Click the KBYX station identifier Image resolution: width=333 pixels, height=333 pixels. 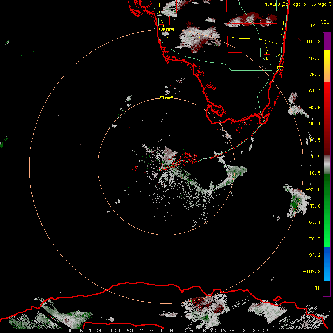tap(210, 330)
